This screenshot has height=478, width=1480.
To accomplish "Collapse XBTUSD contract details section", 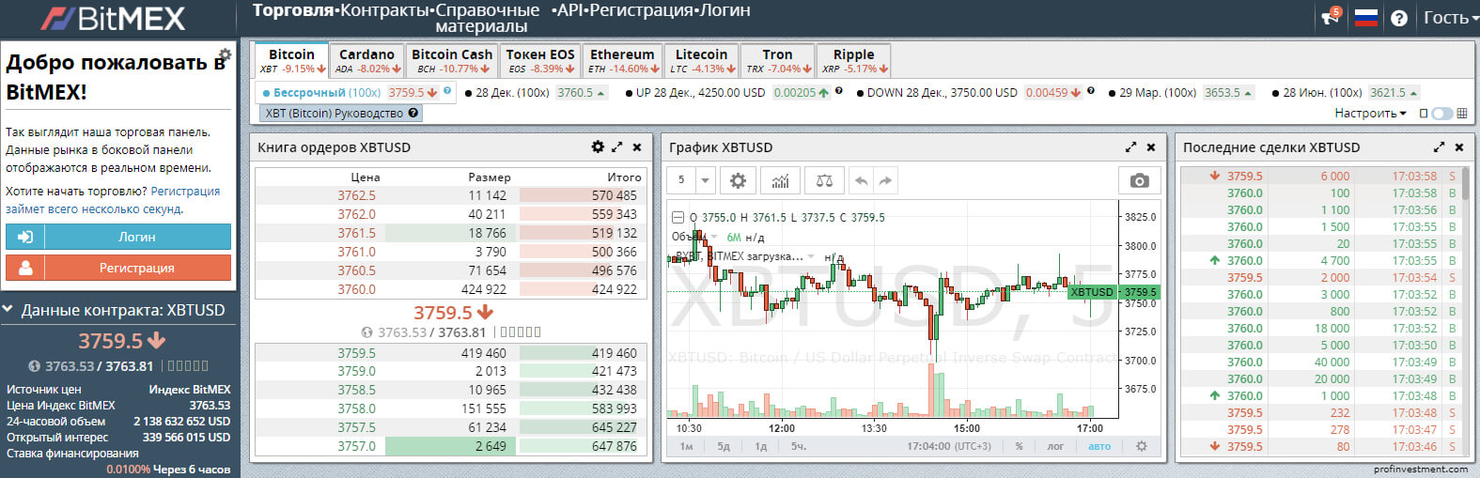I will pyautogui.click(x=8, y=309).
